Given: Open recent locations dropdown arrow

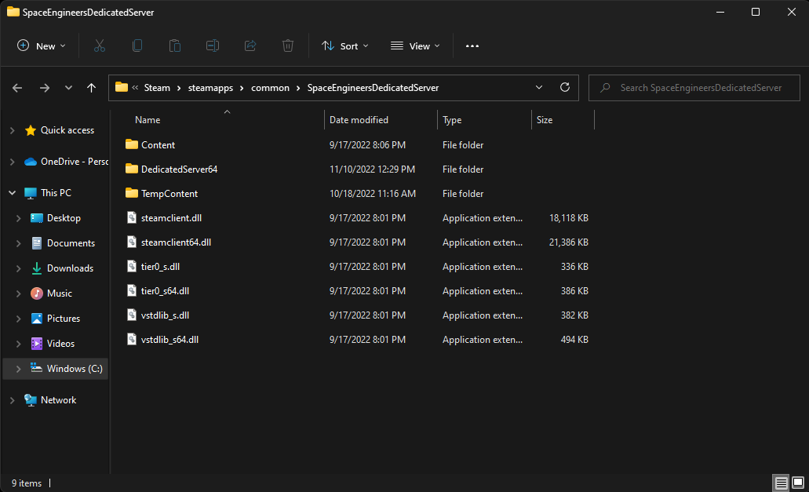Looking at the screenshot, I should 68,88.
